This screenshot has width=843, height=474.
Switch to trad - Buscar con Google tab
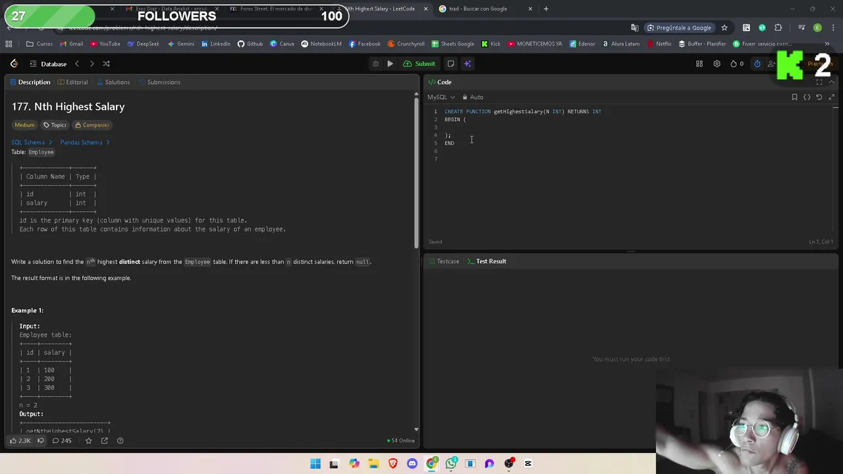483,9
